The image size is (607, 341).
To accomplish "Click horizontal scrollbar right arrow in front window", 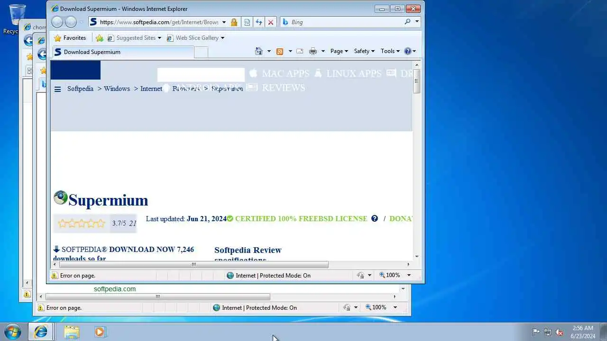I will 408,264.
